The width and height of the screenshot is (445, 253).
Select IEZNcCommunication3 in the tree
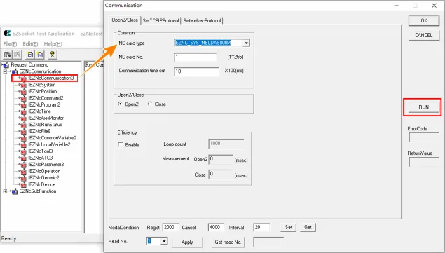pos(50,78)
